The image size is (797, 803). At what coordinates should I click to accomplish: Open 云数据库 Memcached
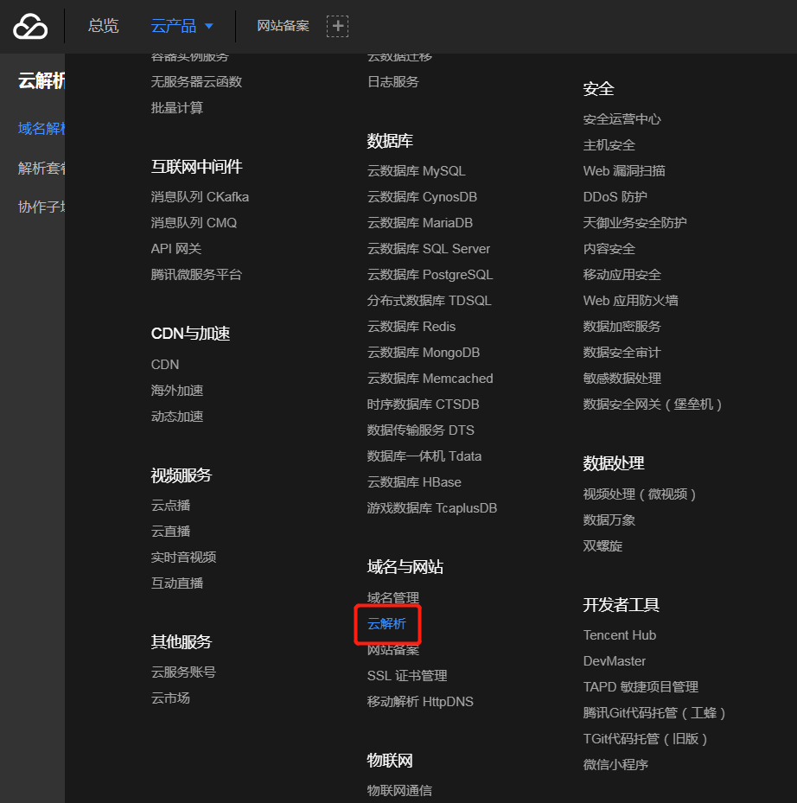coord(430,379)
